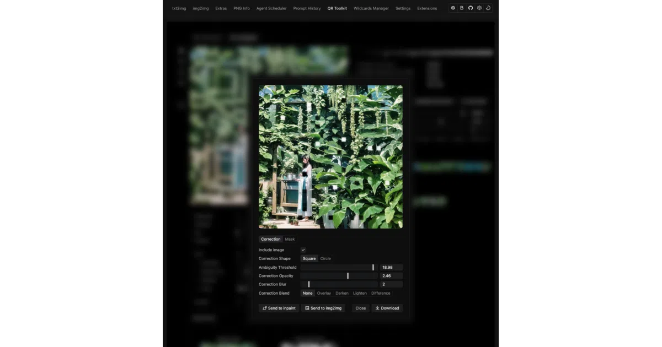
Task: Open the GitHub icon link
Action: point(471,8)
